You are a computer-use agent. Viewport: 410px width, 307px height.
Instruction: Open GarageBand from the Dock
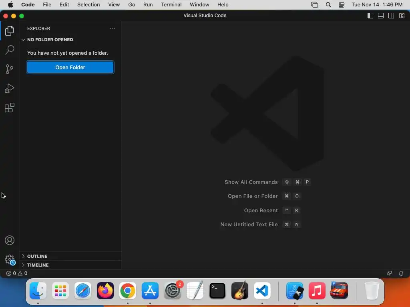(x=240, y=291)
